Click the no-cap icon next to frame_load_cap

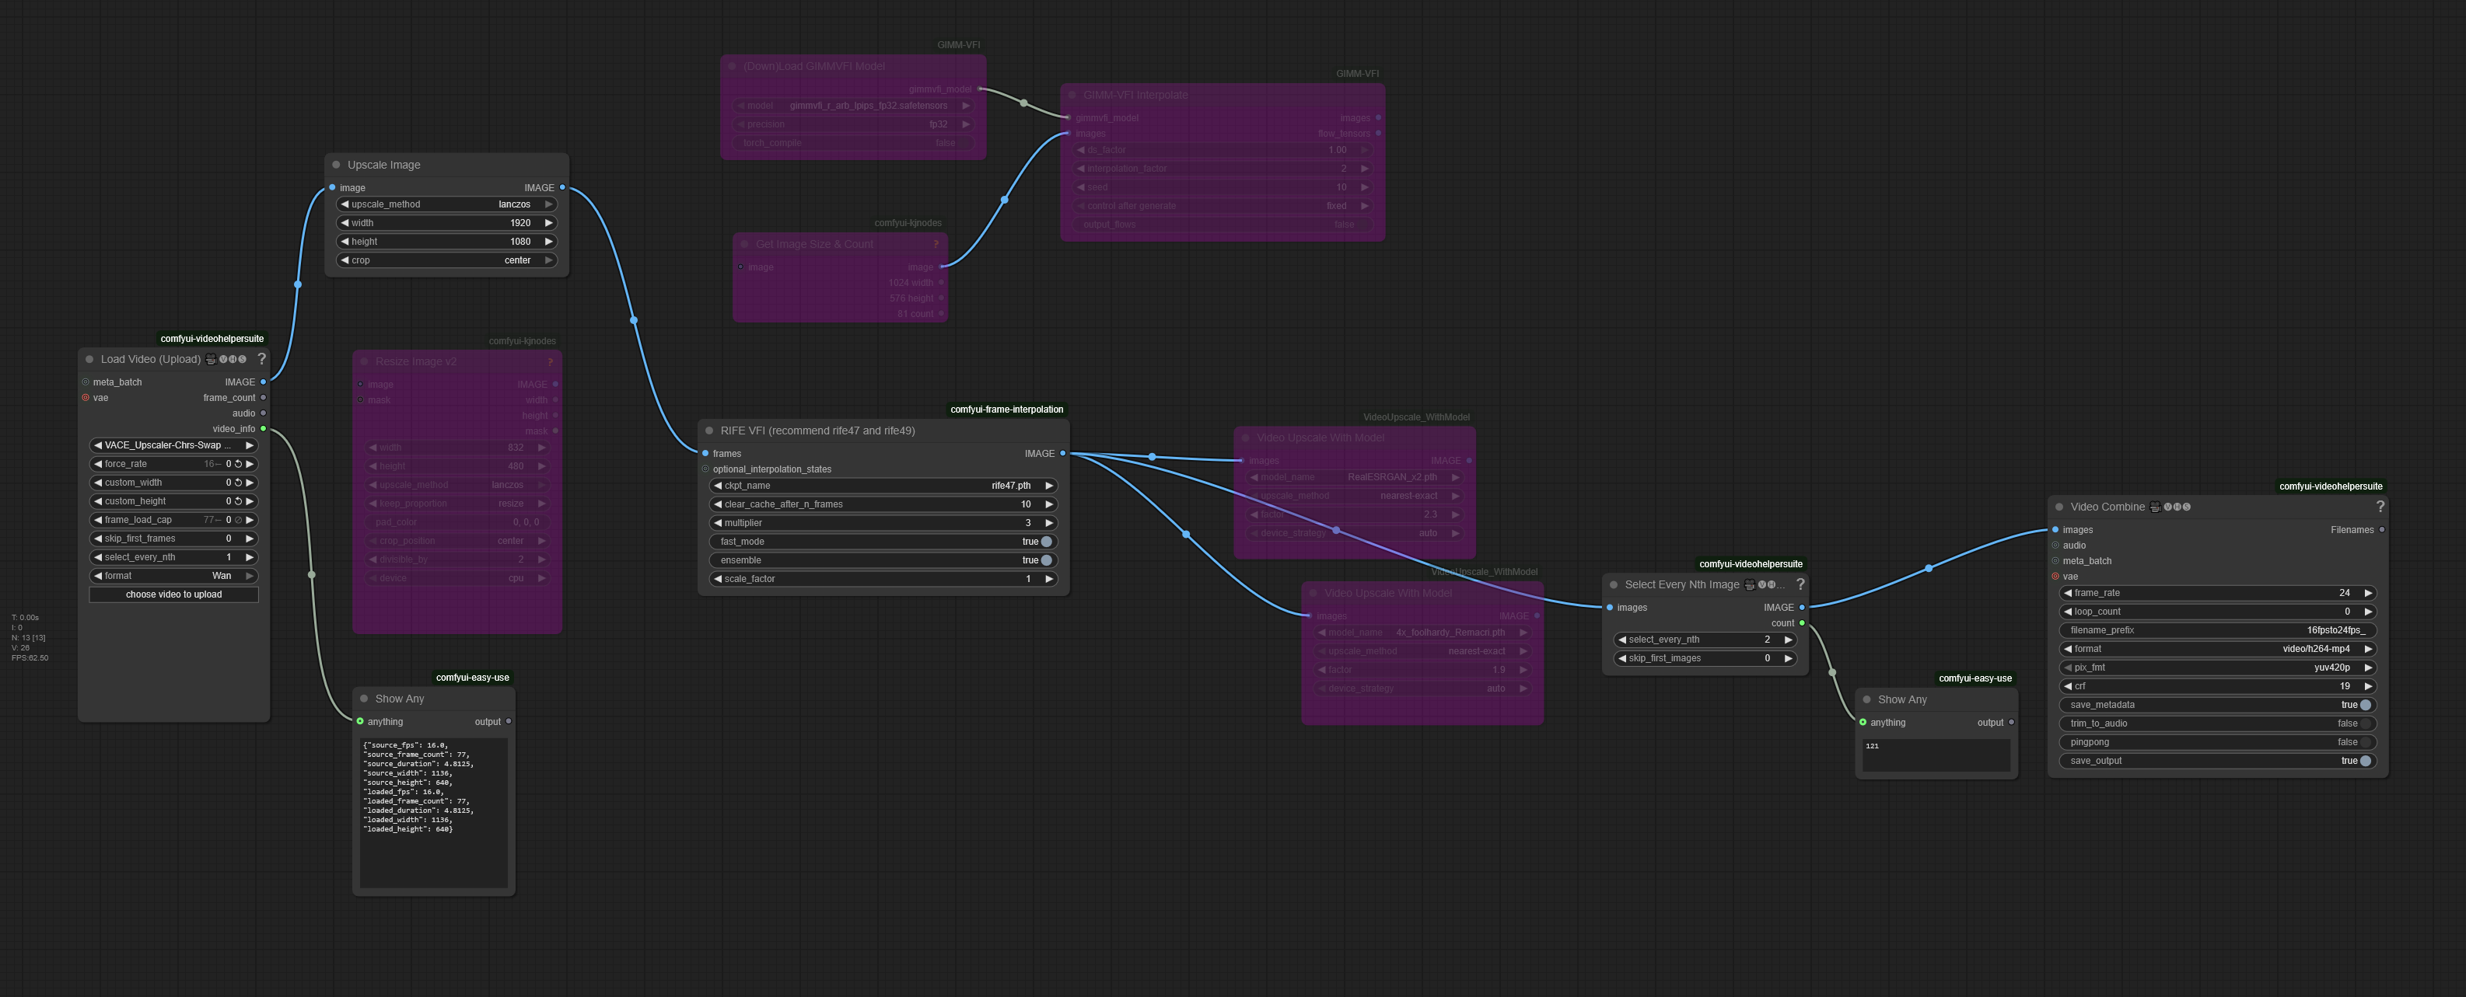[x=240, y=521]
